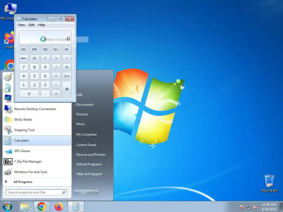Open Music from Start menu
Viewport: 283px width, 212px height.
[x=81, y=124]
